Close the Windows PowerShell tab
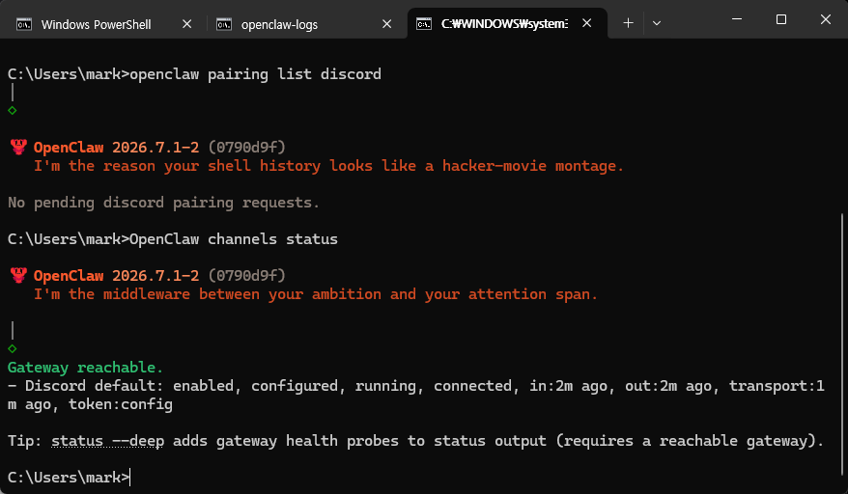Viewport: 848px width, 494px height. point(186,24)
